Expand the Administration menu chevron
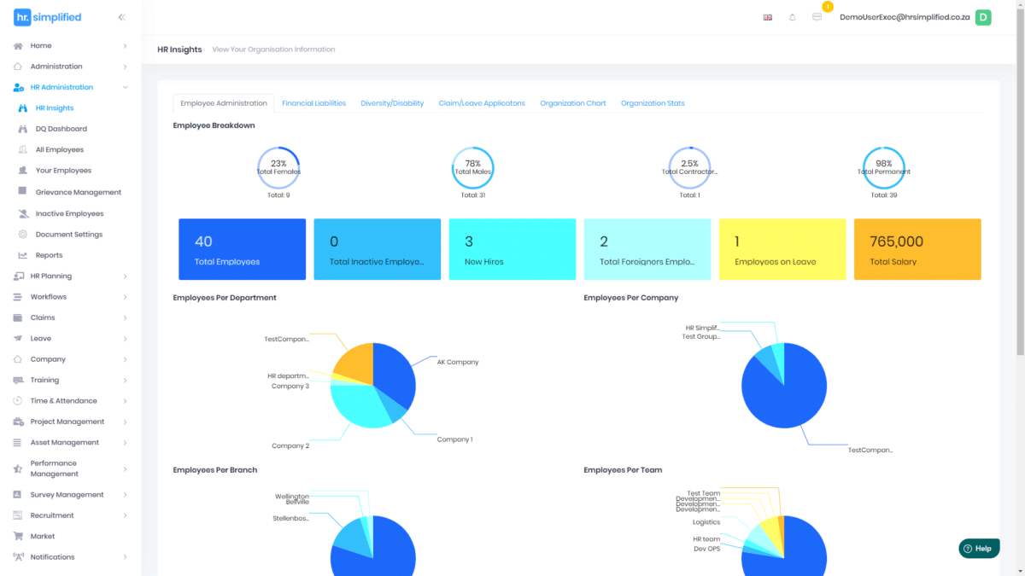The height and width of the screenshot is (576, 1025). coord(125,67)
